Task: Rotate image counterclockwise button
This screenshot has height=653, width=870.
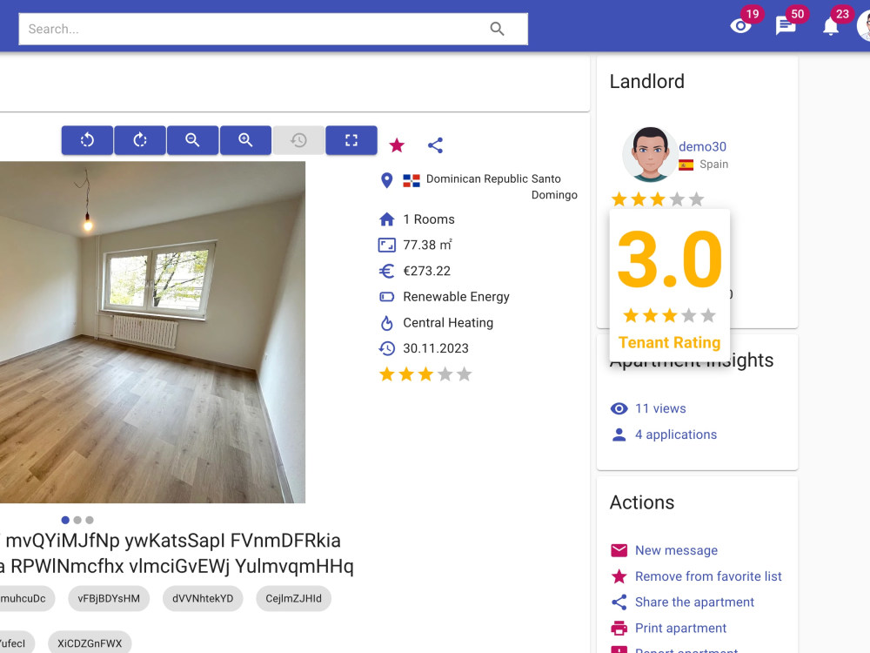Action: (87, 140)
